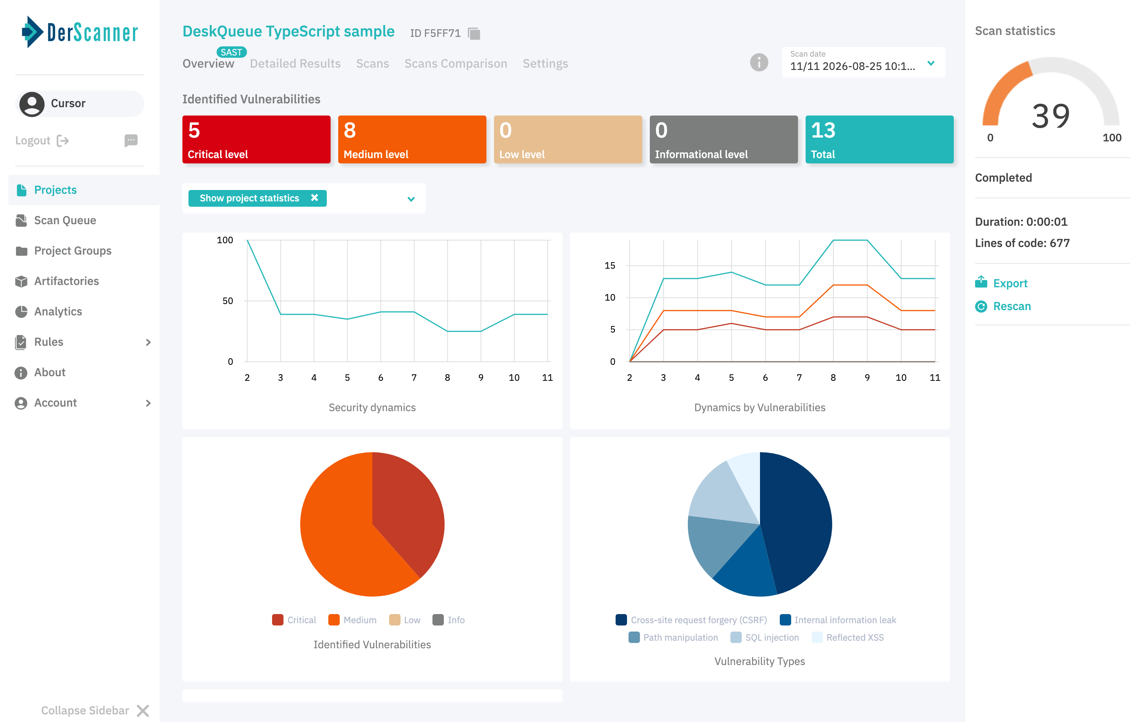Select the Overview tab
The height and width of the screenshot is (722, 1140).
click(208, 64)
